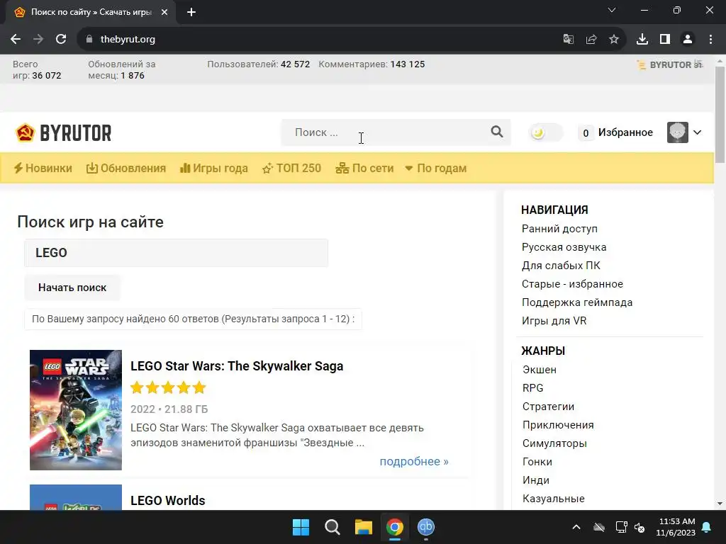Open LEGO Star Wars: The Skywalker Saga title
The image size is (726, 544).
click(x=237, y=366)
